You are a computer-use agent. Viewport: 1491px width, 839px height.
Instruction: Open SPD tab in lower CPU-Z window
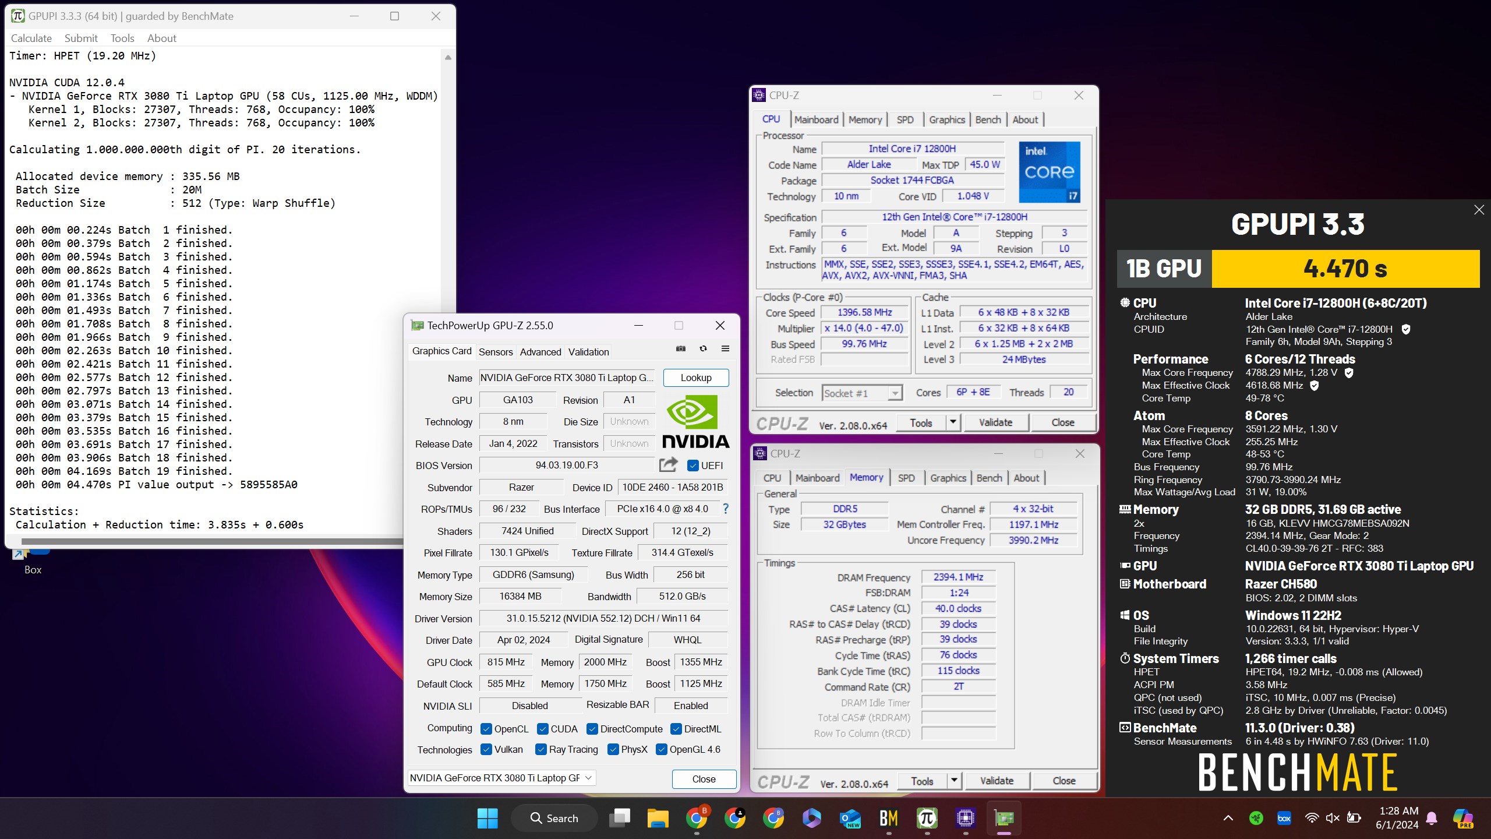point(906,478)
